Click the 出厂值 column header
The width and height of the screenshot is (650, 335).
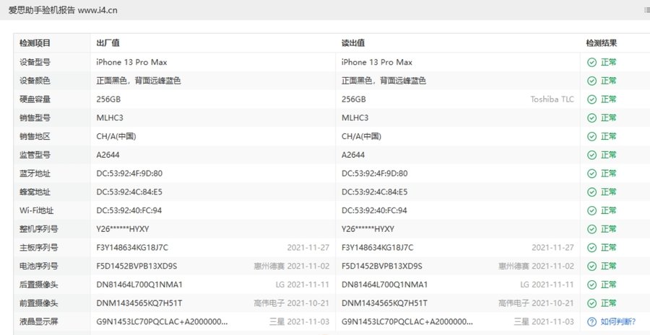pyautogui.click(x=108, y=43)
